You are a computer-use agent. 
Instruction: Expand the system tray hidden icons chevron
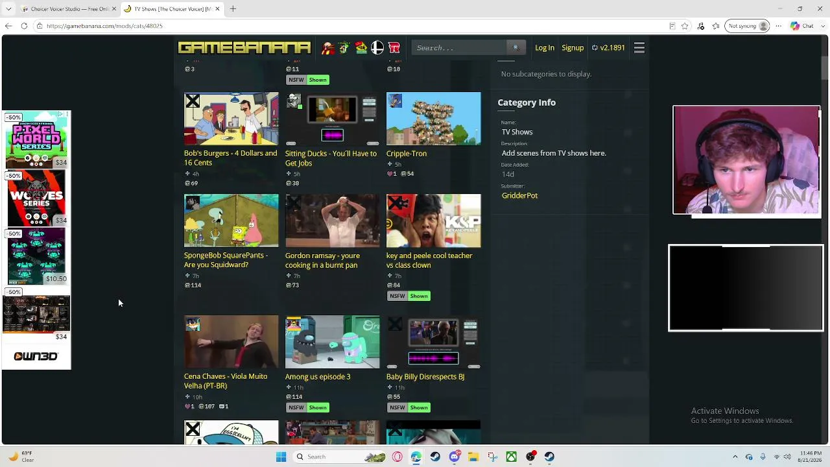tap(735, 457)
